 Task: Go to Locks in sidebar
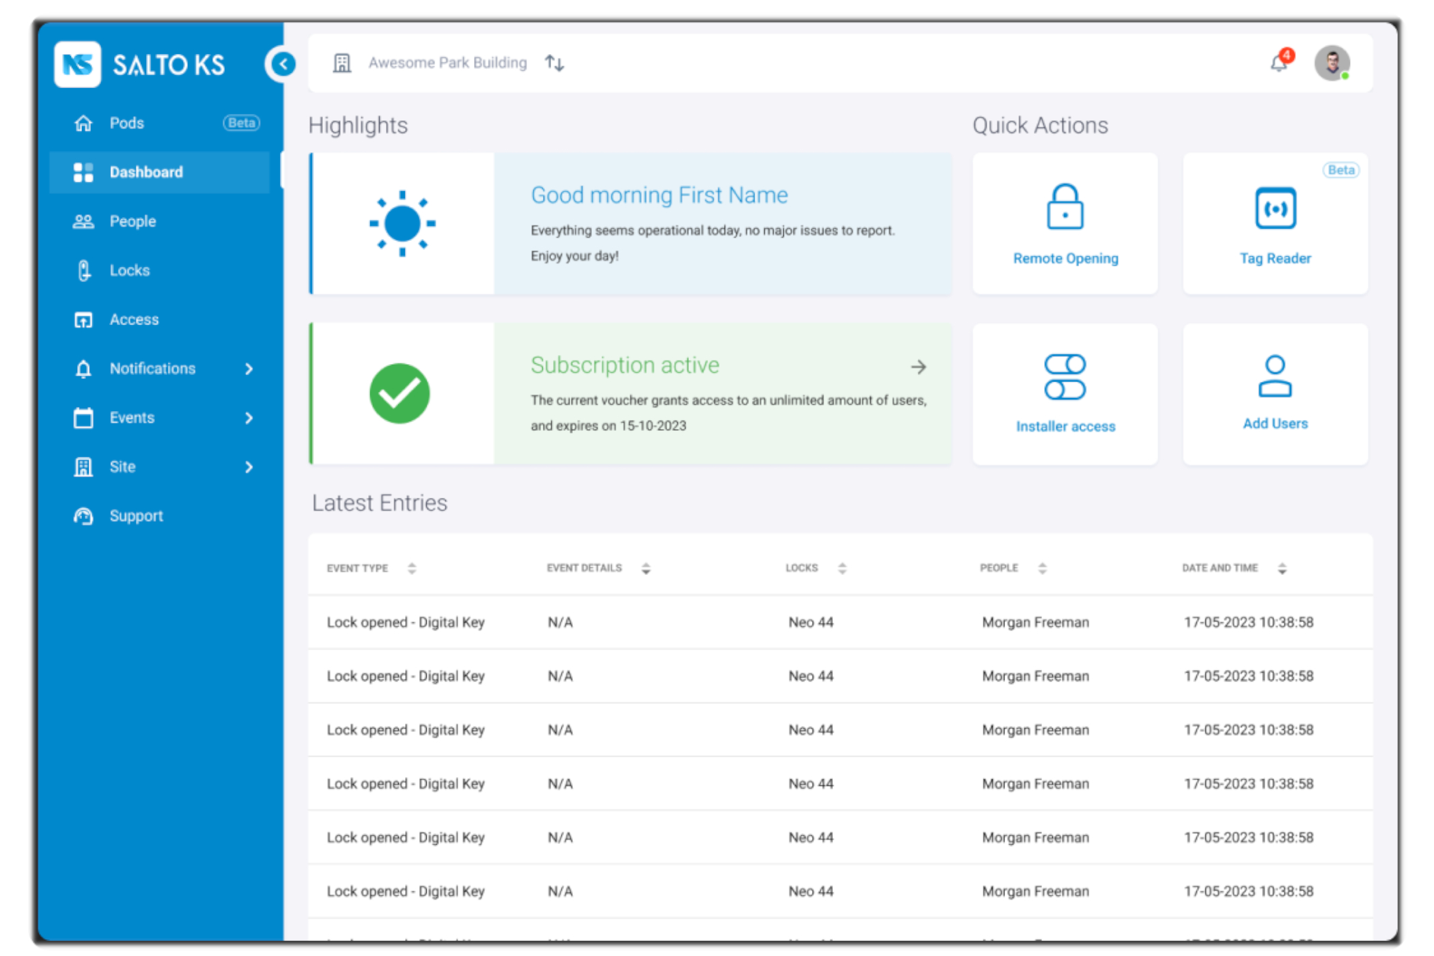[129, 270]
